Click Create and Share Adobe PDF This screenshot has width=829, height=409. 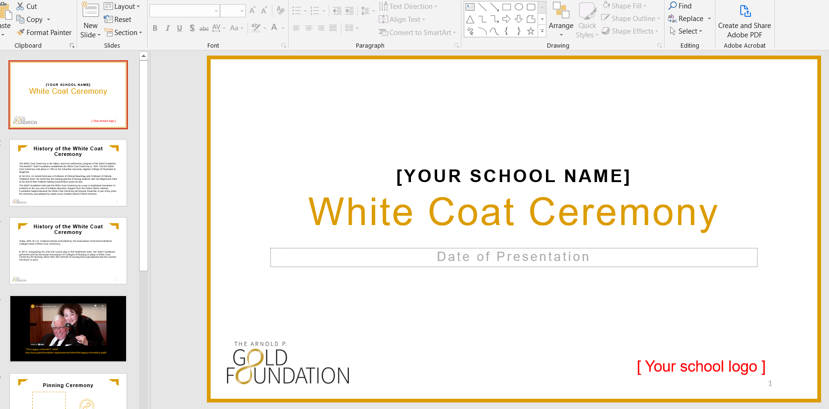744,21
